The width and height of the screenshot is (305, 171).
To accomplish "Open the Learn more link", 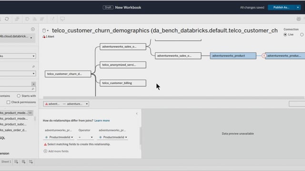I will click(x=102, y=121).
